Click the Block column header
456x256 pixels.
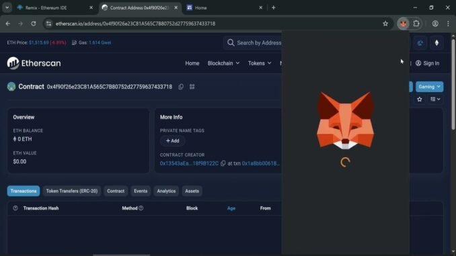[x=192, y=208]
